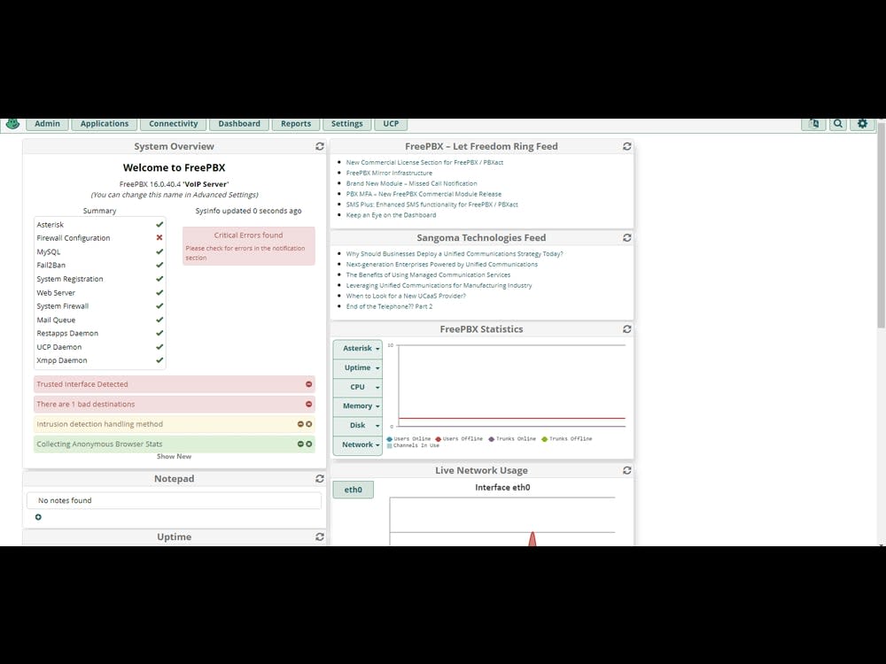Open End of the Telephone?? Part 2 link
The width and height of the screenshot is (886, 664).
click(x=389, y=306)
